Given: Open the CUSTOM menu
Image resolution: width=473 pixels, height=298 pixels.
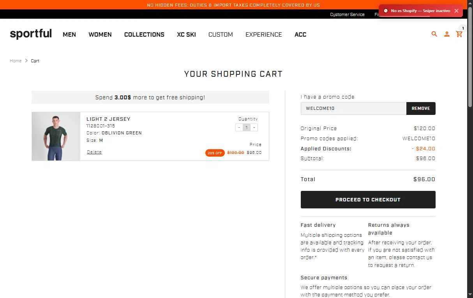Looking at the screenshot, I should click(x=221, y=35).
